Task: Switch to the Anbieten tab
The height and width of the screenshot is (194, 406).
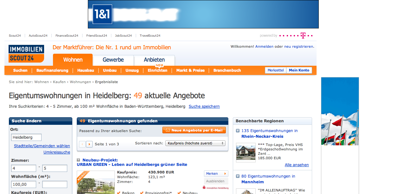Action: pos(154,60)
